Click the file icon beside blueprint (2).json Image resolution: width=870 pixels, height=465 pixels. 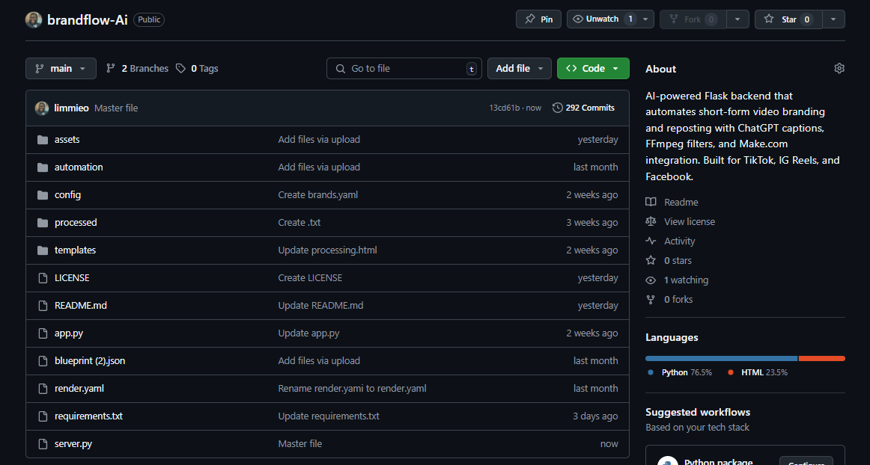coord(43,361)
